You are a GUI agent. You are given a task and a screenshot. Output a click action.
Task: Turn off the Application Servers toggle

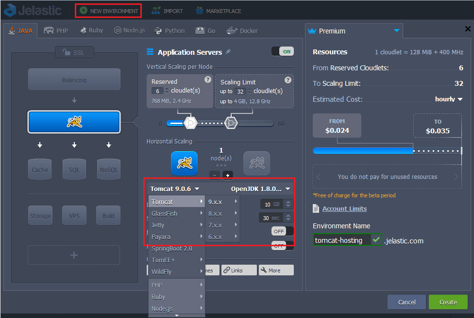click(x=283, y=51)
